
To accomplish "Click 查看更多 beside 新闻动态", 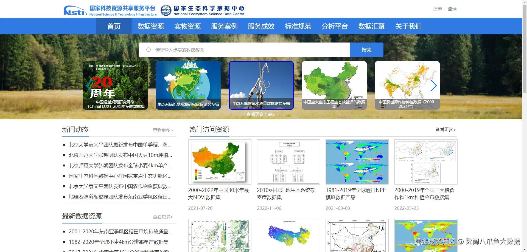I will pyautogui.click(x=163, y=130).
